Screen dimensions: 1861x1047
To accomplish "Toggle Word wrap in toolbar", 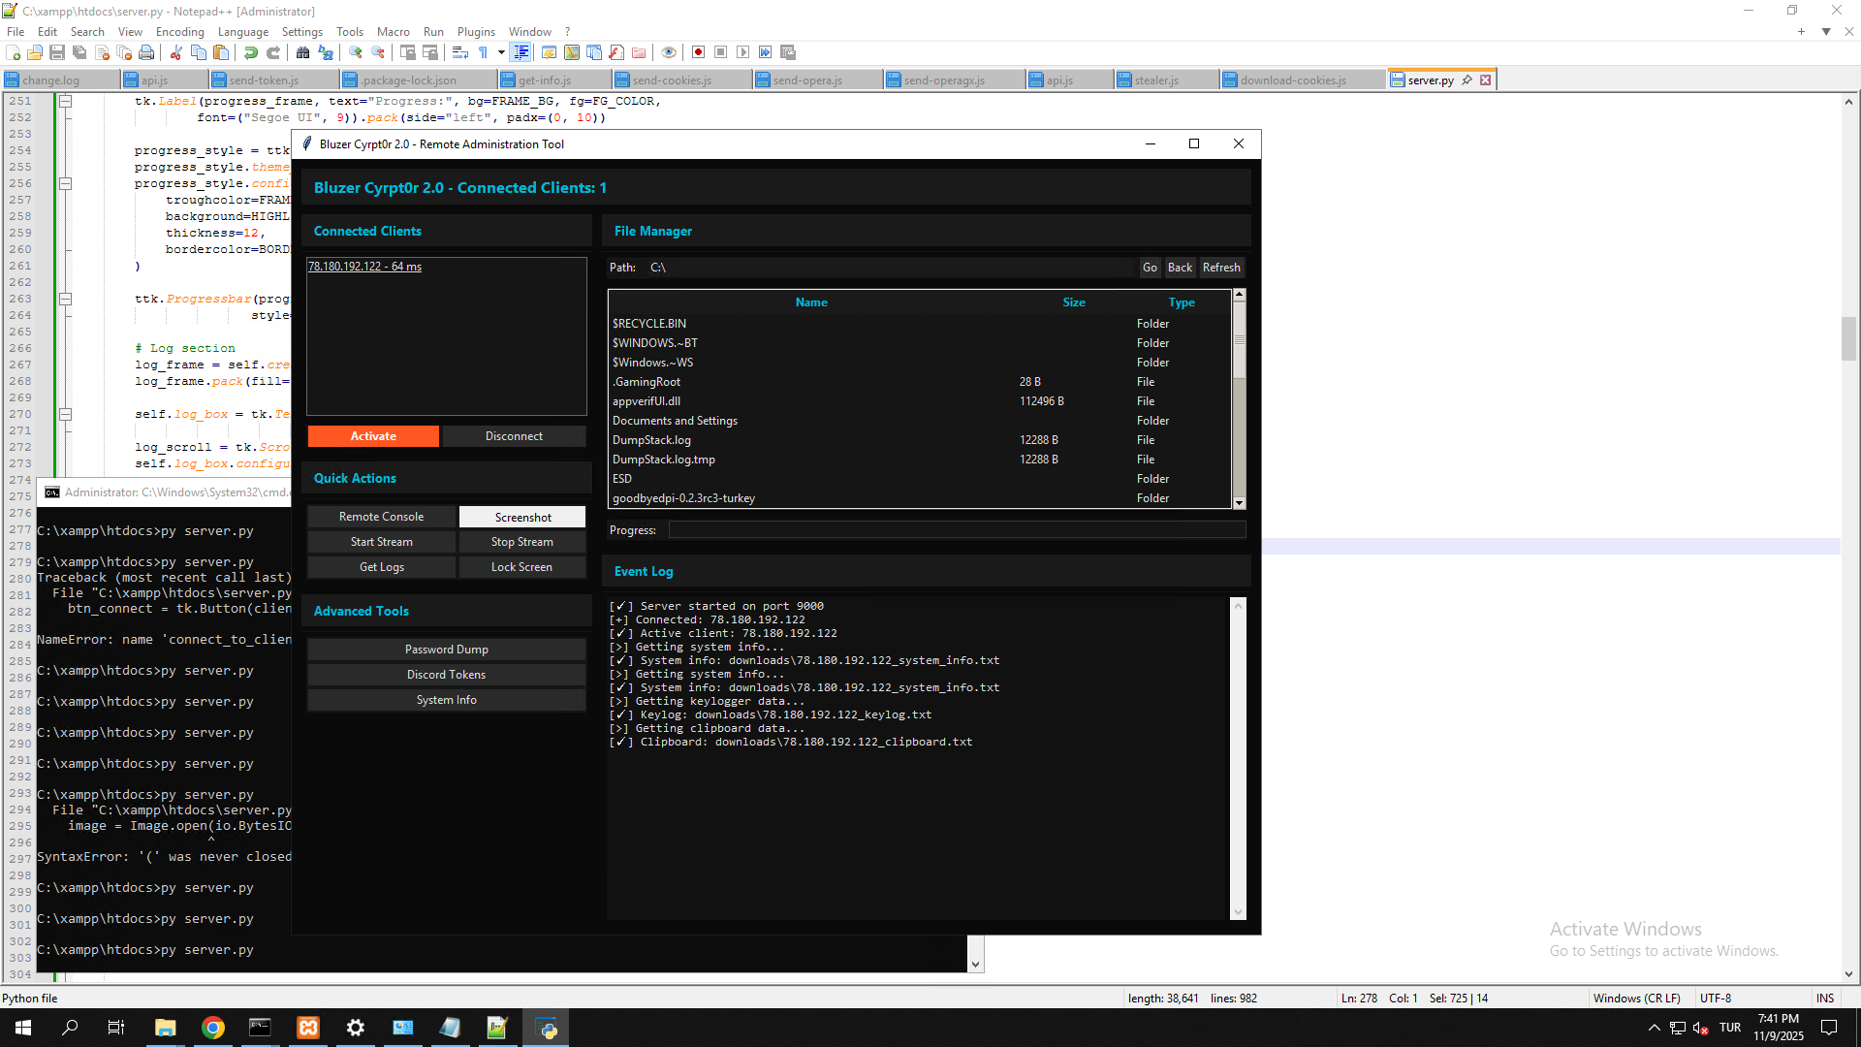I will coord(460,52).
